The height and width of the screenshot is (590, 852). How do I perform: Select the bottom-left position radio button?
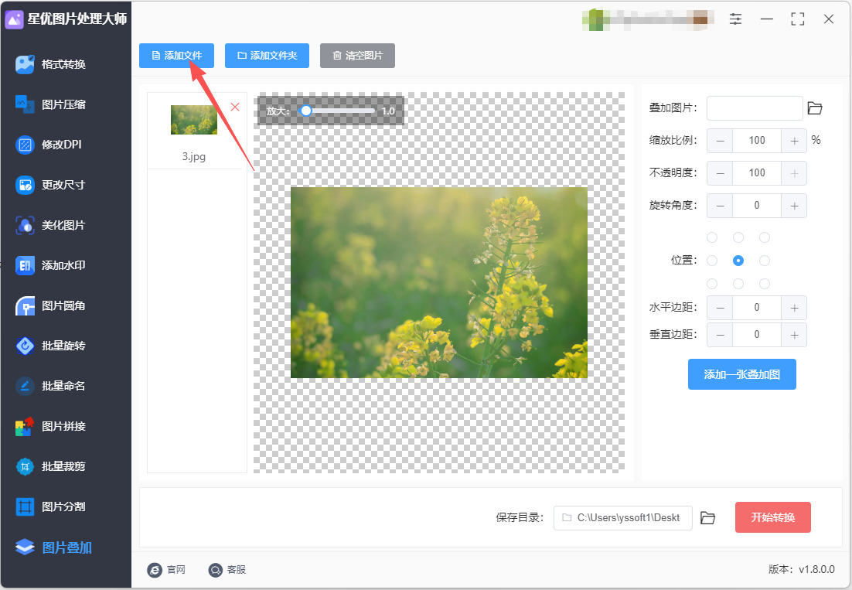tap(712, 284)
